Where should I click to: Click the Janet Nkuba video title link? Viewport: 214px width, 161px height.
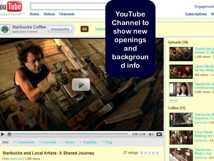point(204,68)
